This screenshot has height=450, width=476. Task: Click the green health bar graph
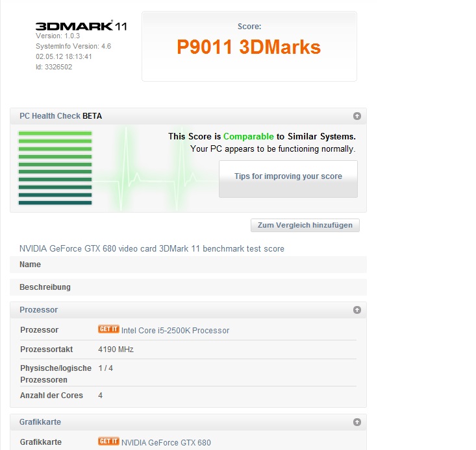pos(55,168)
